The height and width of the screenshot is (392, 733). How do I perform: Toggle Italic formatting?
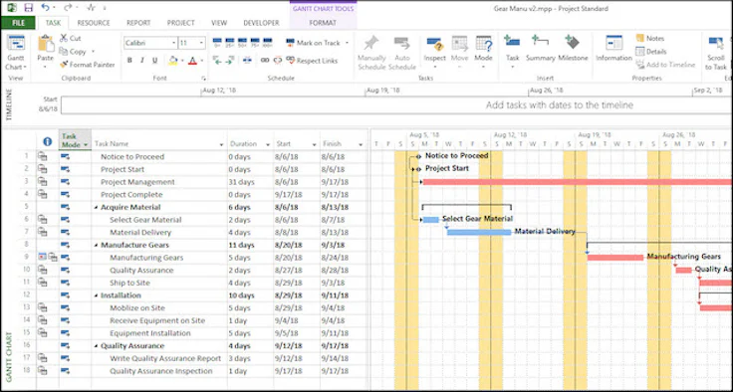[x=142, y=61]
